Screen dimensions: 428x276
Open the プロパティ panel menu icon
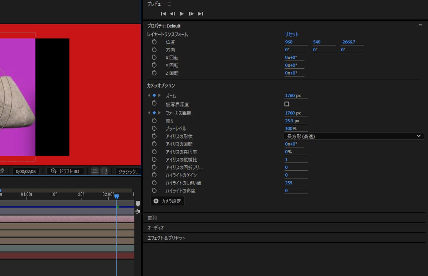coord(420,26)
